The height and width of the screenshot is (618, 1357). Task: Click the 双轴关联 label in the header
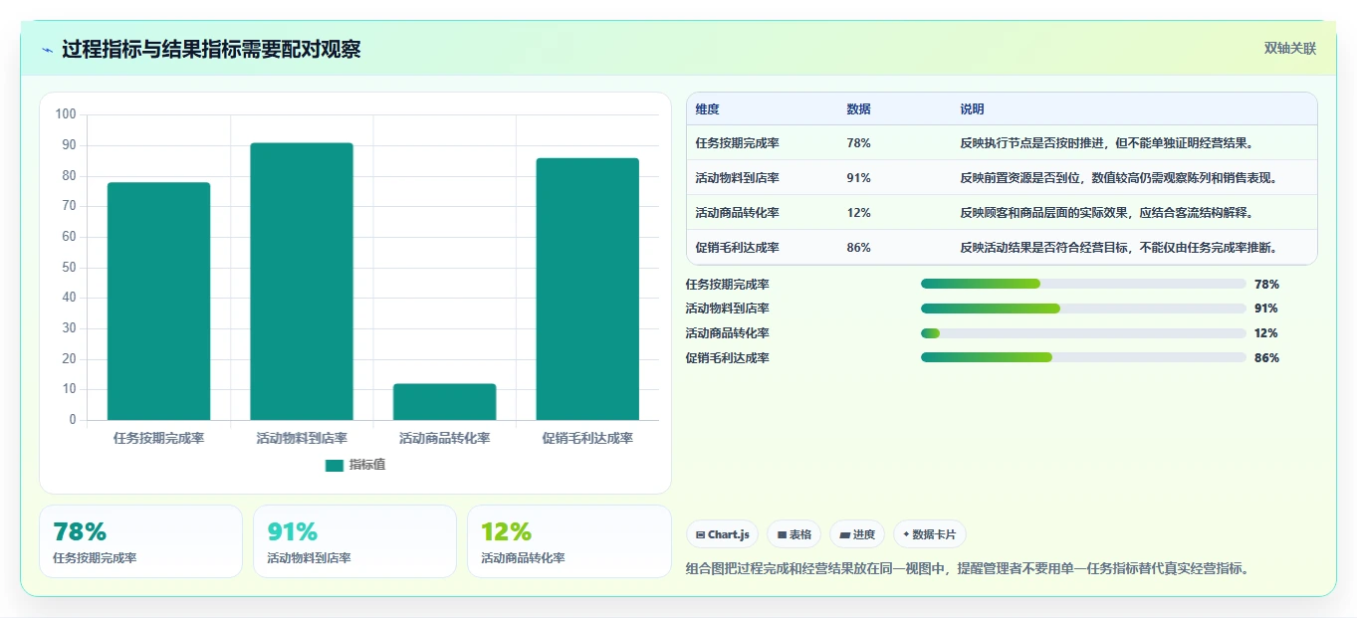pyautogui.click(x=1290, y=49)
